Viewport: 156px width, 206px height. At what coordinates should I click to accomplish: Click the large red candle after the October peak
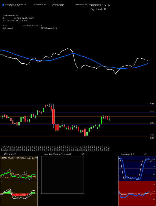click(53, 116)
